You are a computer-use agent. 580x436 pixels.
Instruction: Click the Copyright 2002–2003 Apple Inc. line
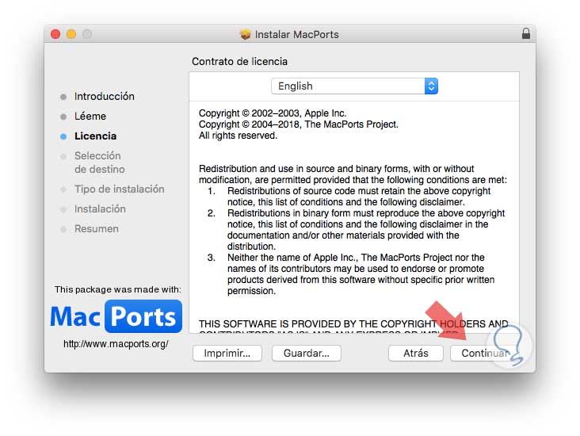point(273,113)
